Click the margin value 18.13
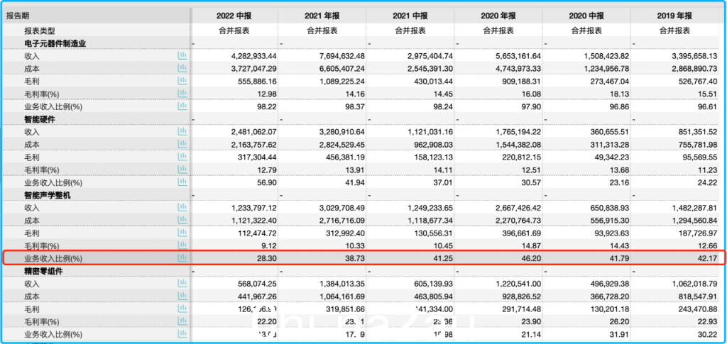Viewport: 727px width, 344px height. click(x=621, y=94)
